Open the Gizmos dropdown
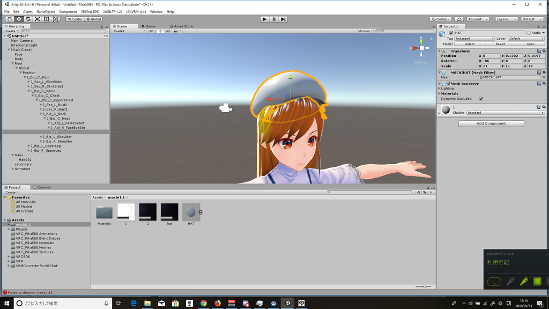Viewport: 549px width, 309px height. pos(365,31)
